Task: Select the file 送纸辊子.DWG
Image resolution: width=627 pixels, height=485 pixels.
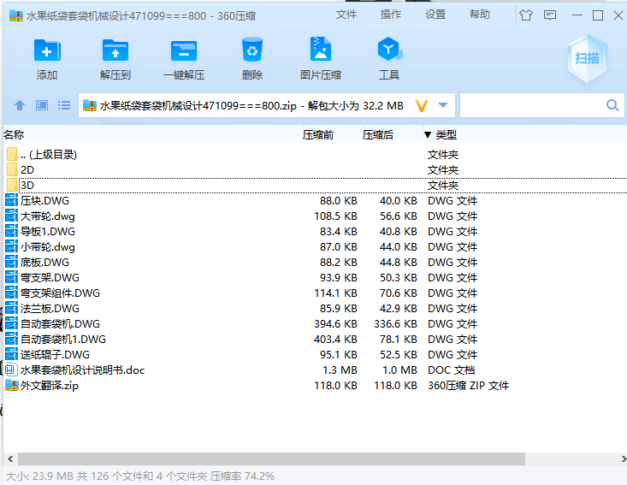Action: click(x=315, y=355)
